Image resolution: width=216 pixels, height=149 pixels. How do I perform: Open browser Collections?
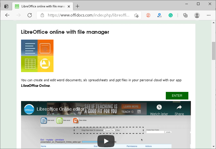click(185, 15)
